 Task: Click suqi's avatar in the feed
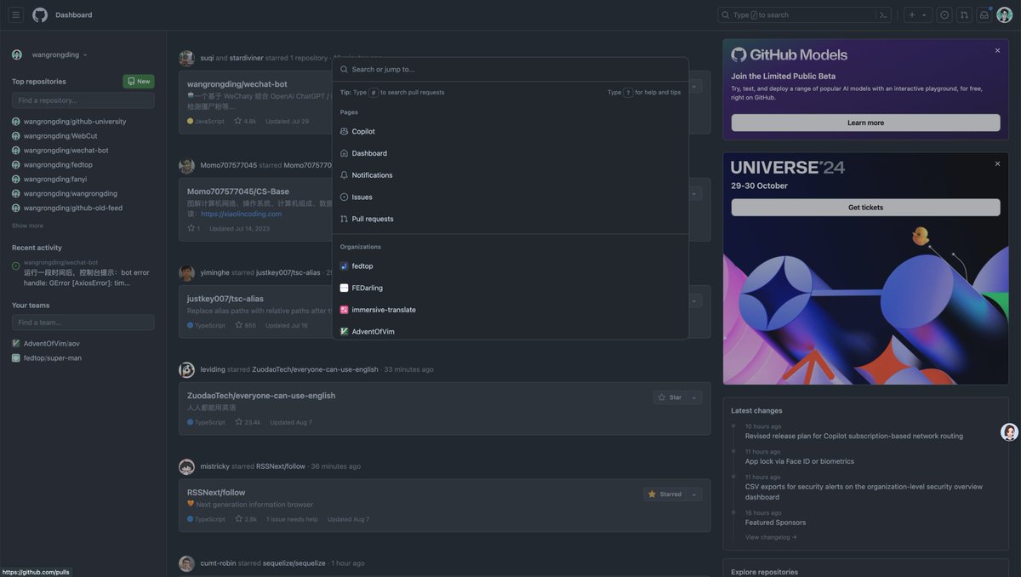pos(186,58)
